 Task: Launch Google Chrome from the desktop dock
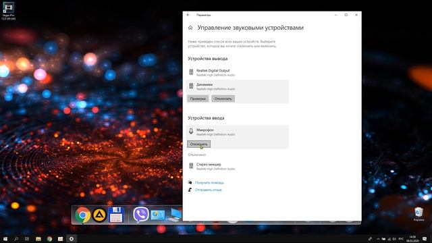click(82, 215)
